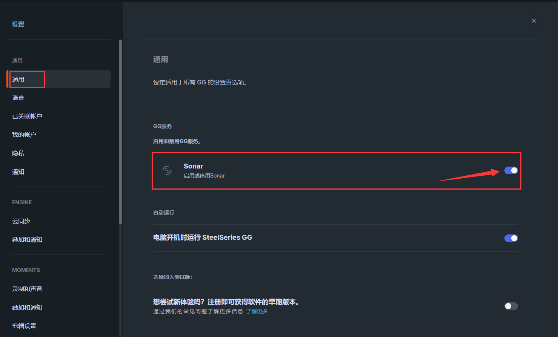The width and height of the screenshot is (558, 337).
Task: Click the Sonar icon
Action: tap(167, 170)
